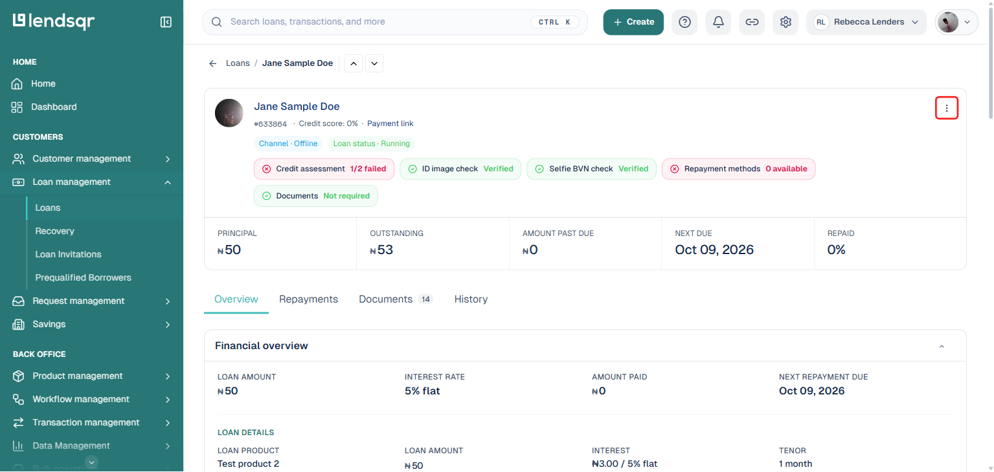Open the Payment link
Screen dimensions: 994x472
[x=390, y=123]
